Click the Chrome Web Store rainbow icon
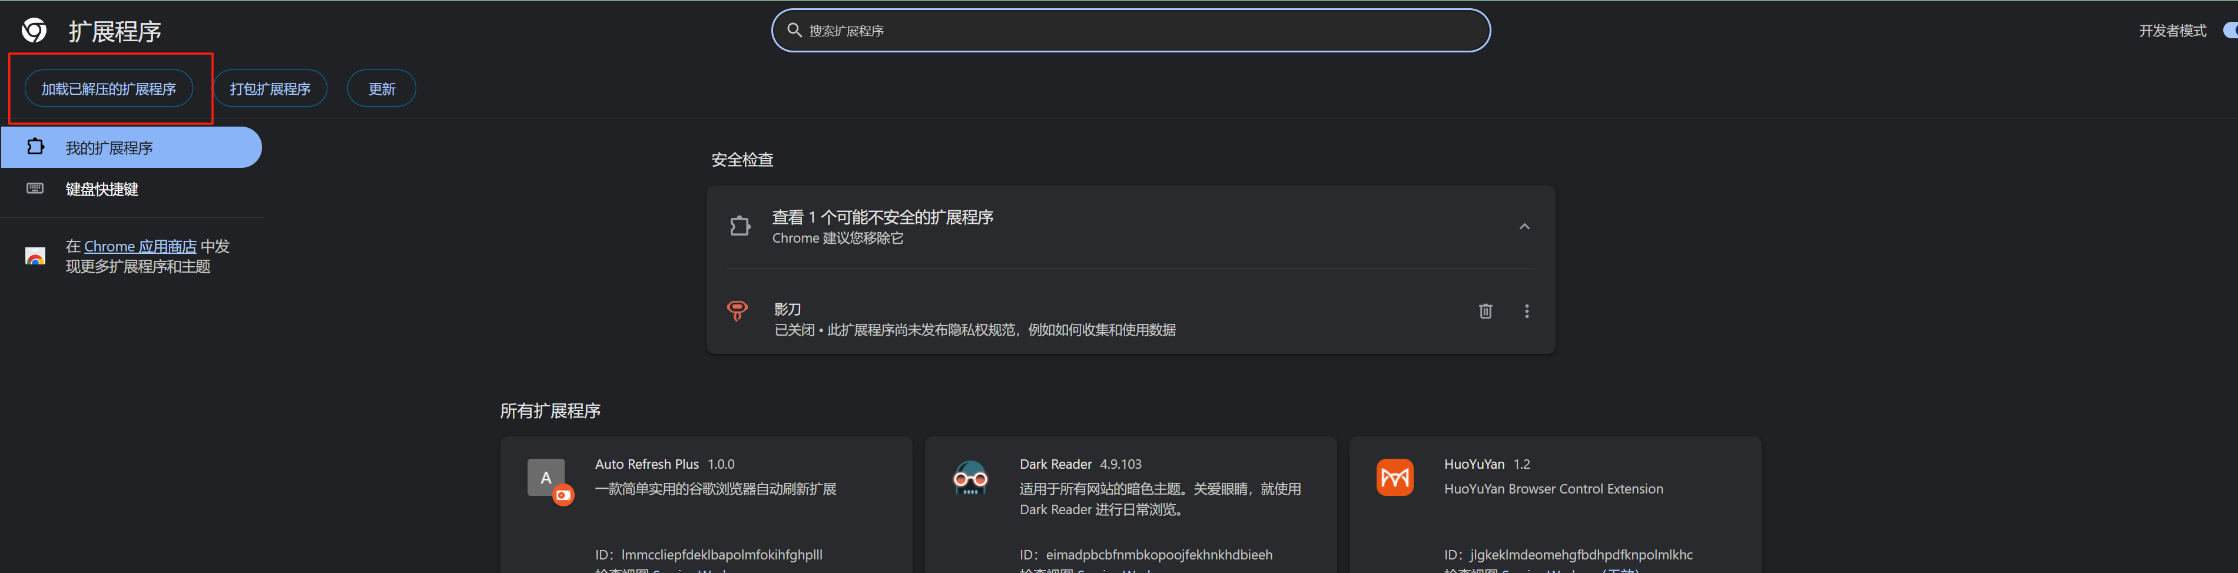The width and height of the screenshot is (2238, 573). tap(35, 257)
